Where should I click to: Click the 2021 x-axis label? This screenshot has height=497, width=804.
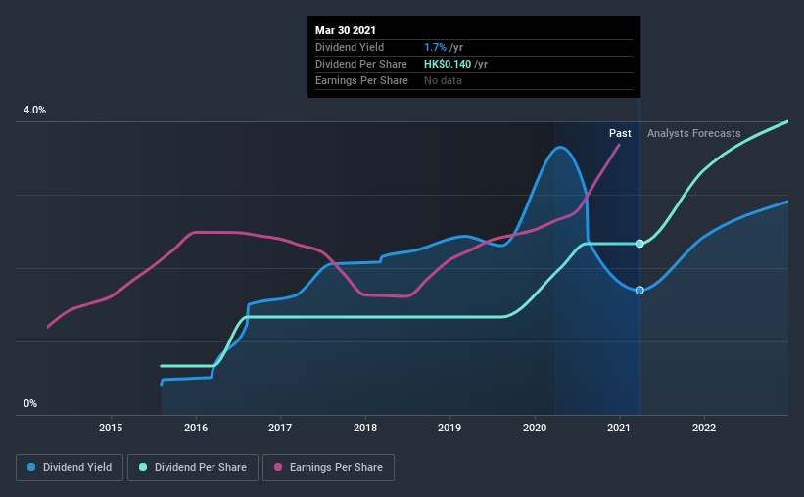click(x=619, y=428)
